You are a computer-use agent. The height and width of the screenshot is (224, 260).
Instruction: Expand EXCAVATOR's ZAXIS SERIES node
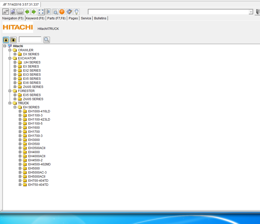(x=15, y=87)
